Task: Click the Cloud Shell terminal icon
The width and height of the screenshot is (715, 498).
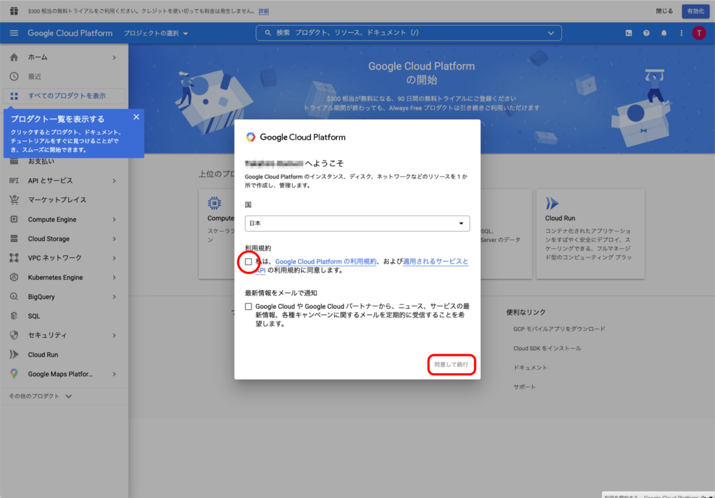Action: pyautogui.click(x=628, y=33)
